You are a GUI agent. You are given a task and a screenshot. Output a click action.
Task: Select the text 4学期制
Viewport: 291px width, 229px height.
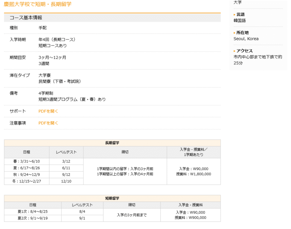pyautogui.click(x=46, y=93)
